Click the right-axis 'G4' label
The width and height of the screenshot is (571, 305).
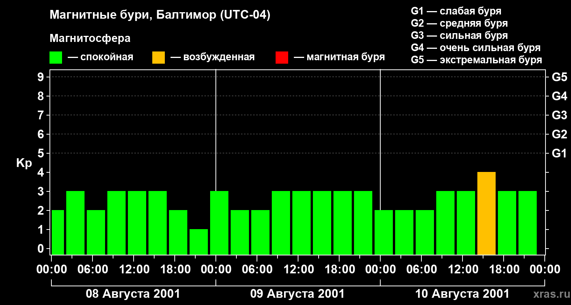pos(559,96)
